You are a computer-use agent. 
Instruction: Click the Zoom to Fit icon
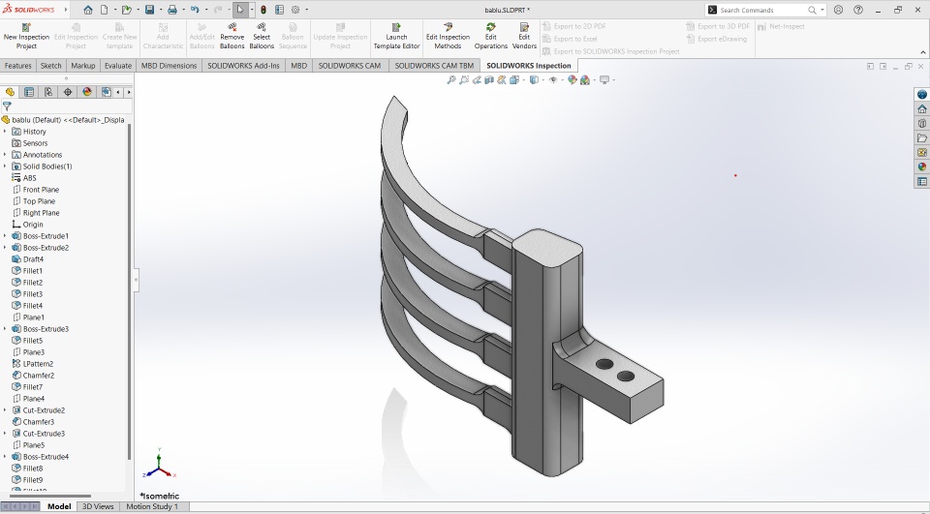[x=450, y=80]
